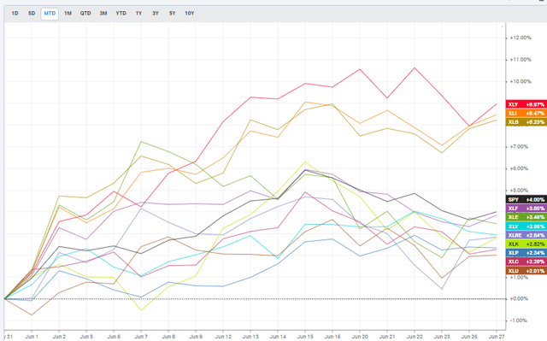
Task: Select the 5Y time range
Action: [x=173, y=14]
